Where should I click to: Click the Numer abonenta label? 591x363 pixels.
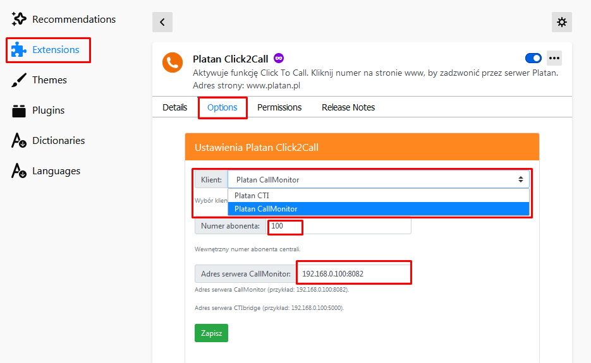coord(230,226)
